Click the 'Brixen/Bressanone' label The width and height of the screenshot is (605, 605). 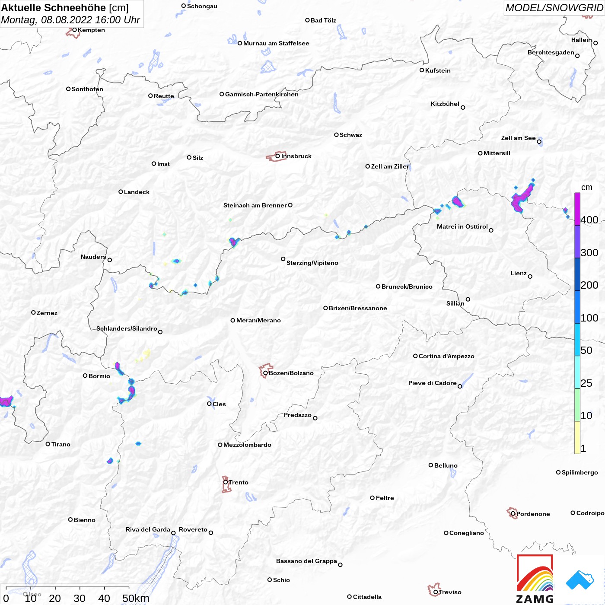(358, 308)
